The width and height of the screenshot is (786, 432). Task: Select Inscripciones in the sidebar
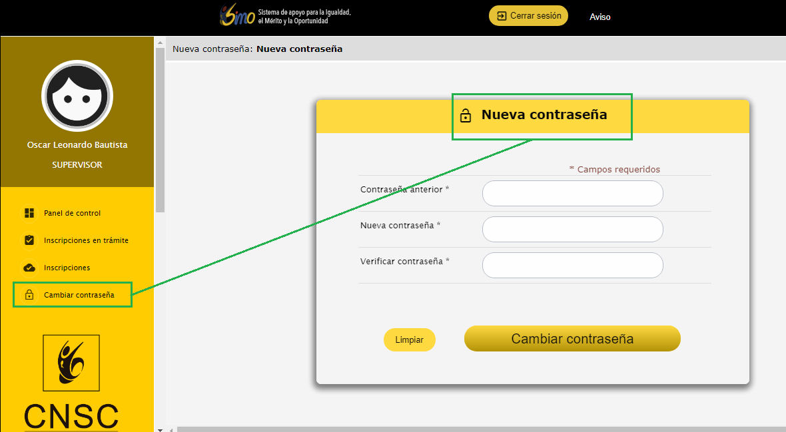pyautogui.click(x=67, y=268)
